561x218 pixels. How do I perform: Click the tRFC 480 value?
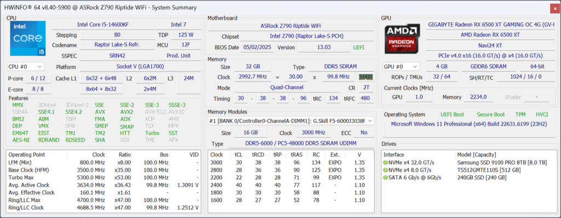point(365,98)
